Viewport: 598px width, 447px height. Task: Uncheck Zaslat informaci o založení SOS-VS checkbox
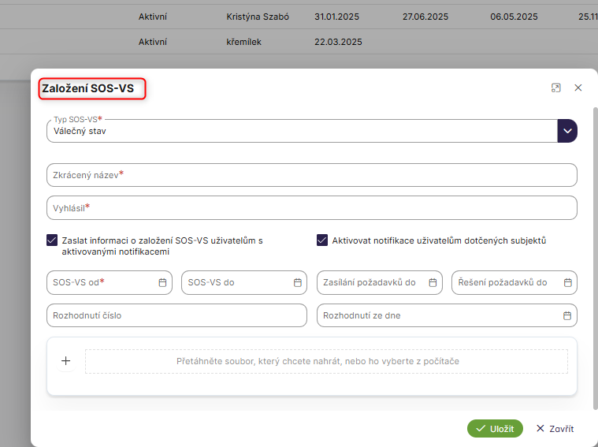[x=52, y=240]
